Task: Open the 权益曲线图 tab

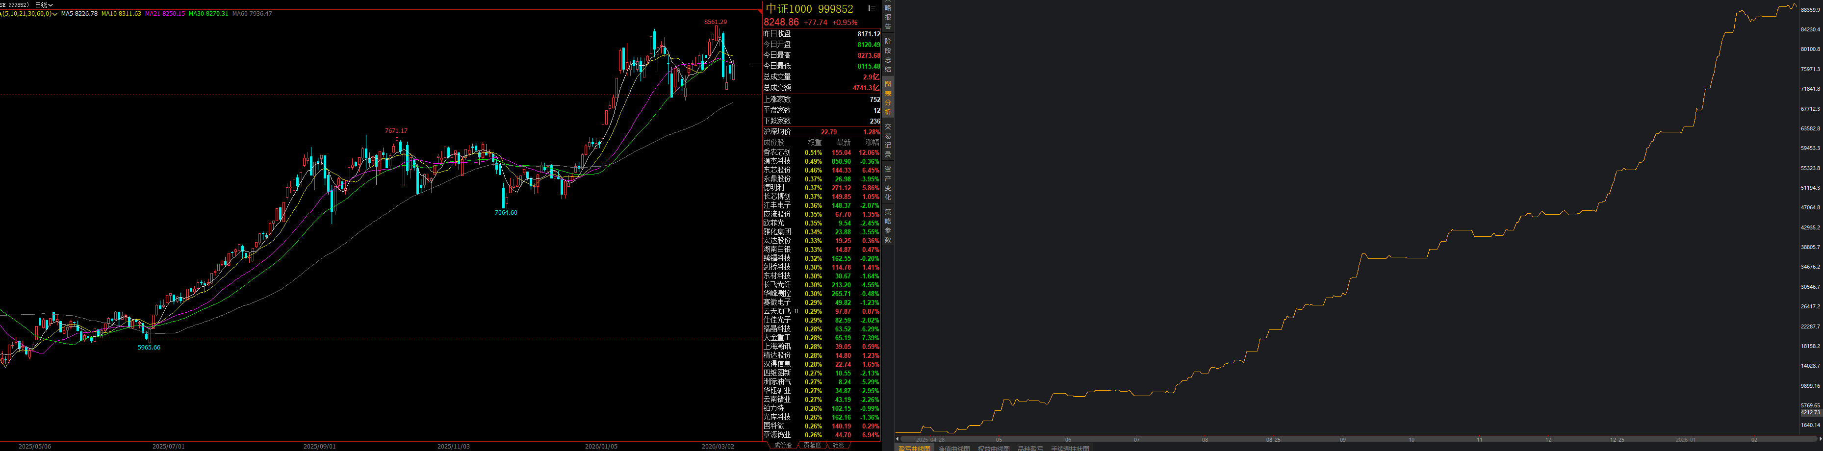Action: [x=994, y=448]
